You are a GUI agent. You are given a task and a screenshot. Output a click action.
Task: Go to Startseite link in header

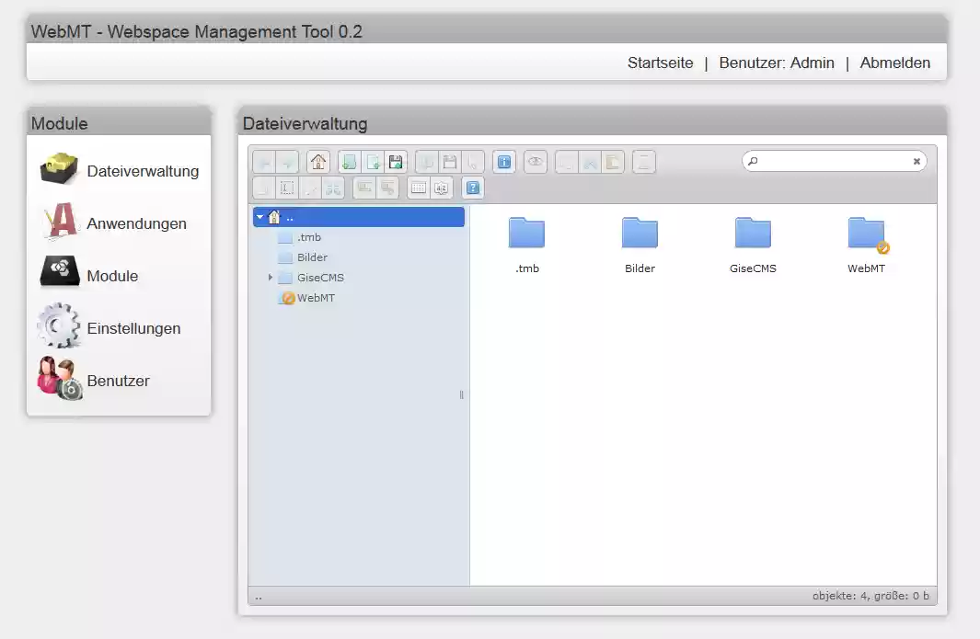coord(660,63)
